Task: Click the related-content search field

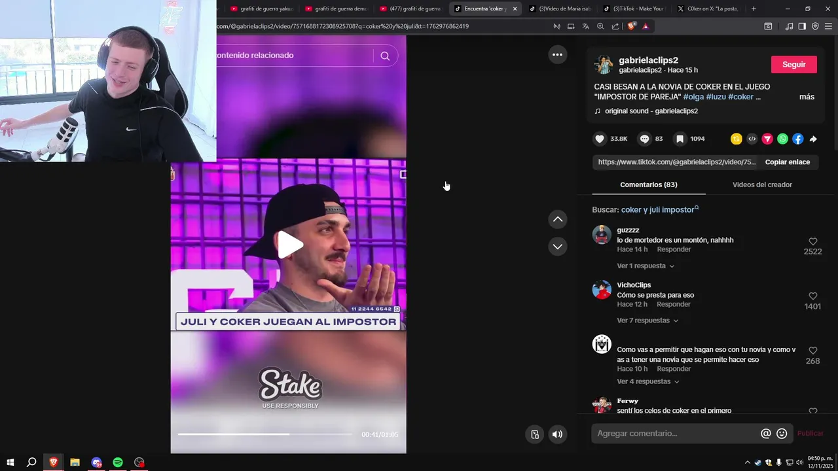Action: 295,56
